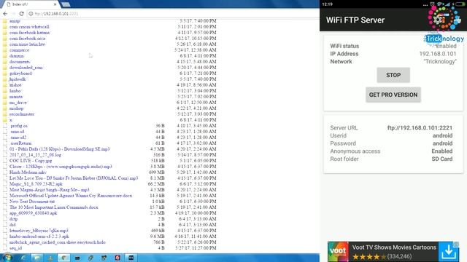Open Internet Explorer from taskbar
Viewport: 467px width, 262px height.
tap(23, 258)
